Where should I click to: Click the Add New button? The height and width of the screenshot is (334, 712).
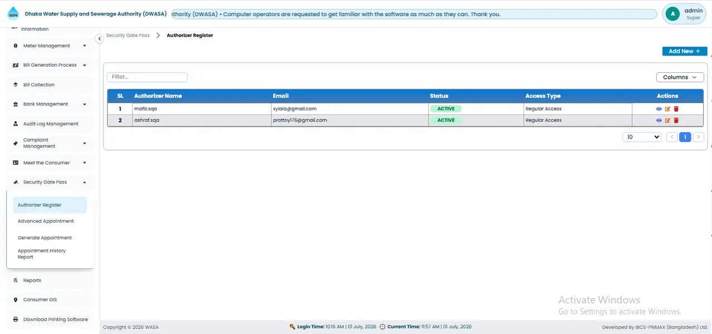point(685,51)
